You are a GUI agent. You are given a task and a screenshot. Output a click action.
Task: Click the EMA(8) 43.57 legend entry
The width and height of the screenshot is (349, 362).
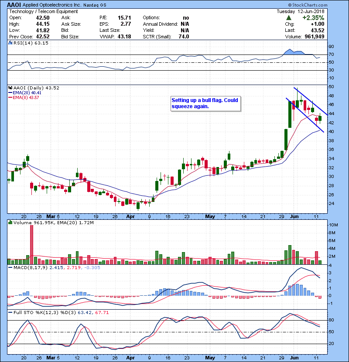tap(24, 98)
